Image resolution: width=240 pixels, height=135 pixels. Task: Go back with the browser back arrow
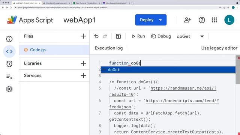pos(3,7)
